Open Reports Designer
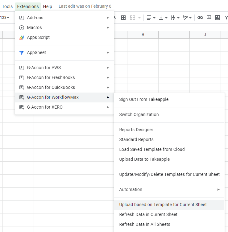This screenshot has height=232, width=228. [x=169, y=130]
